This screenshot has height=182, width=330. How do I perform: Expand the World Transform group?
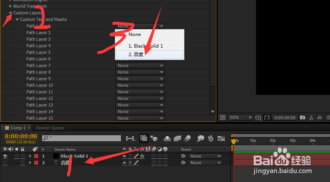point(10,6)
